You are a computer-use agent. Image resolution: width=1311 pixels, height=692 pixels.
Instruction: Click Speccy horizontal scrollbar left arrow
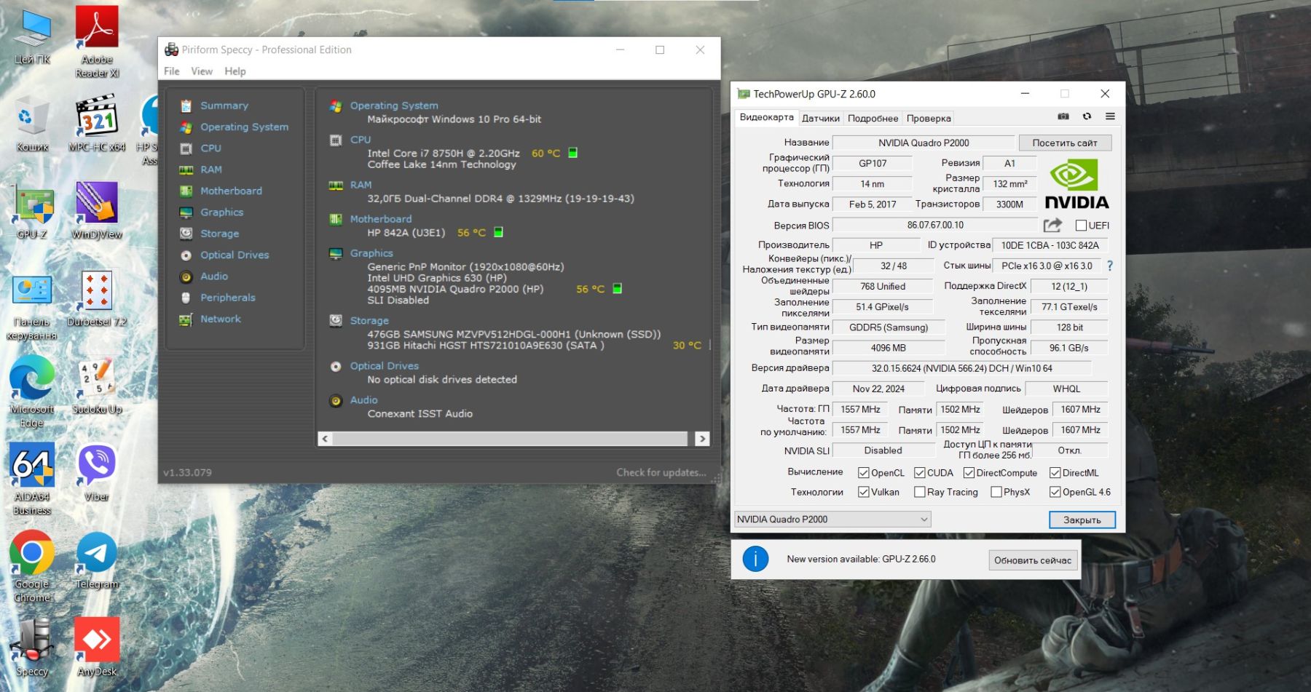click(x=325, y=439)
